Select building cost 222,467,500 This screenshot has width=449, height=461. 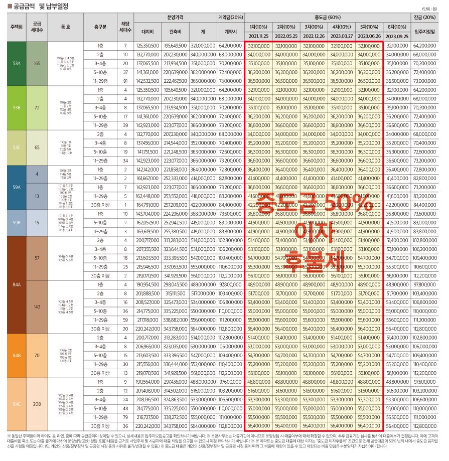175,81
